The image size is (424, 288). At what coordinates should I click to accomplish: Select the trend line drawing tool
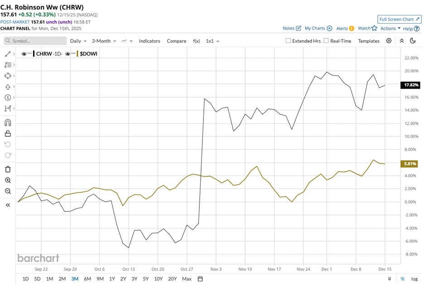8,54
